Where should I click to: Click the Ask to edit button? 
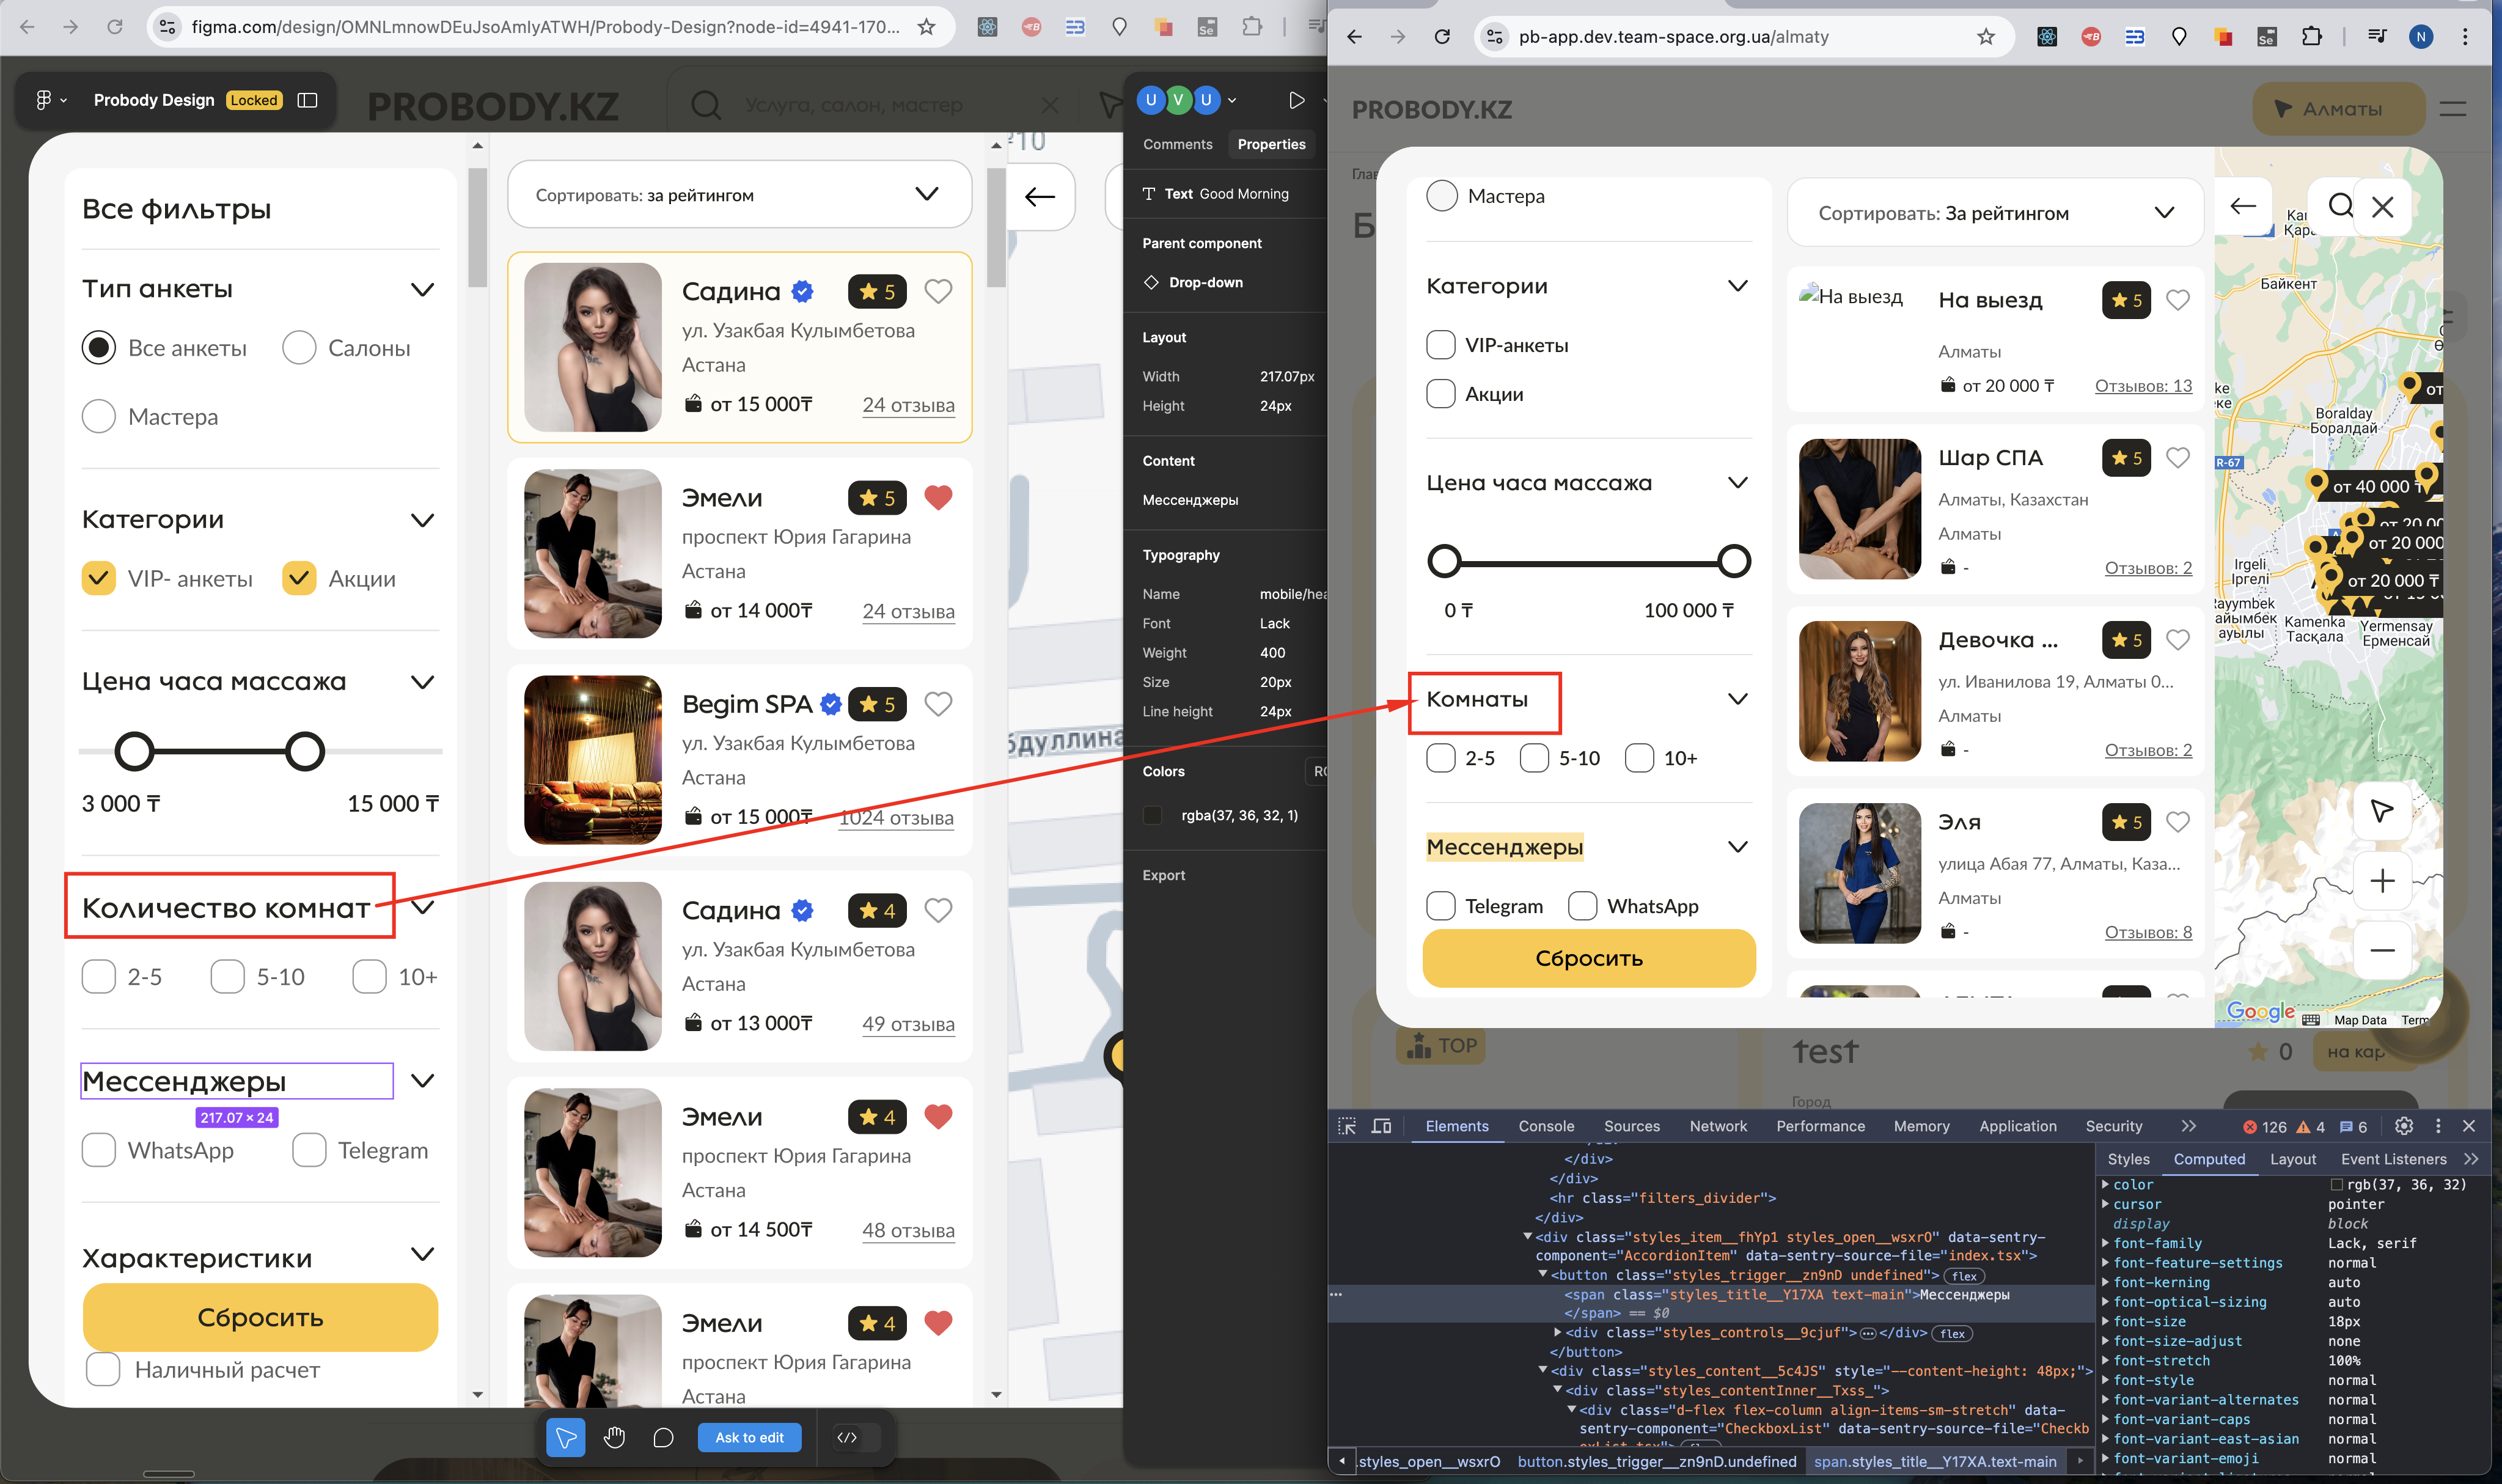tap(749, 1437)
